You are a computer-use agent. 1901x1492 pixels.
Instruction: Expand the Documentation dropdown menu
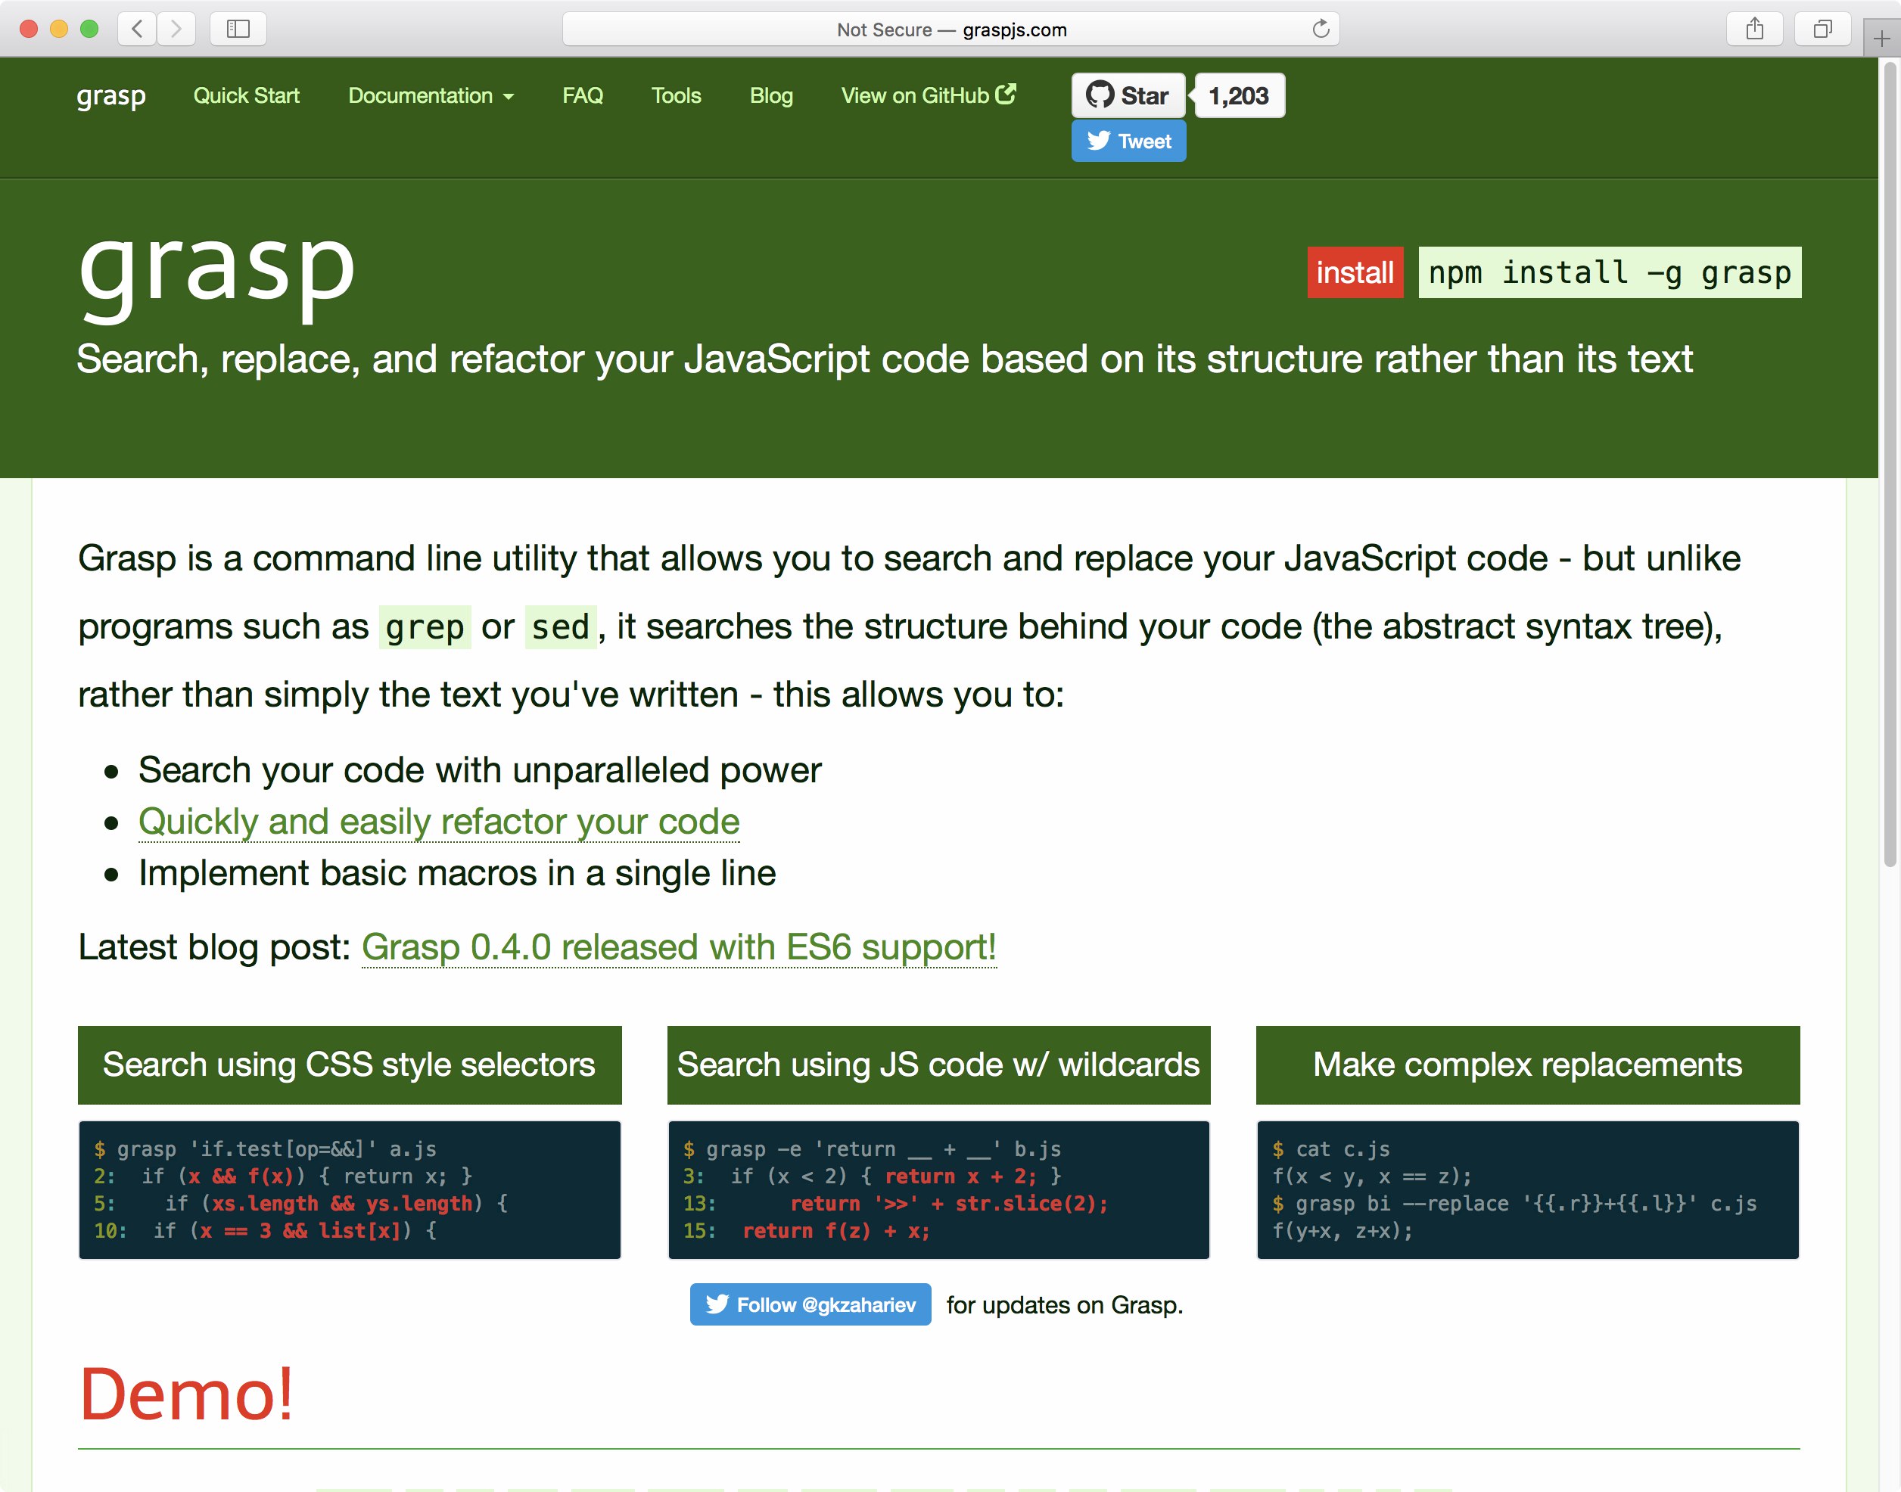pyautogui.click(x=431, y=95)
